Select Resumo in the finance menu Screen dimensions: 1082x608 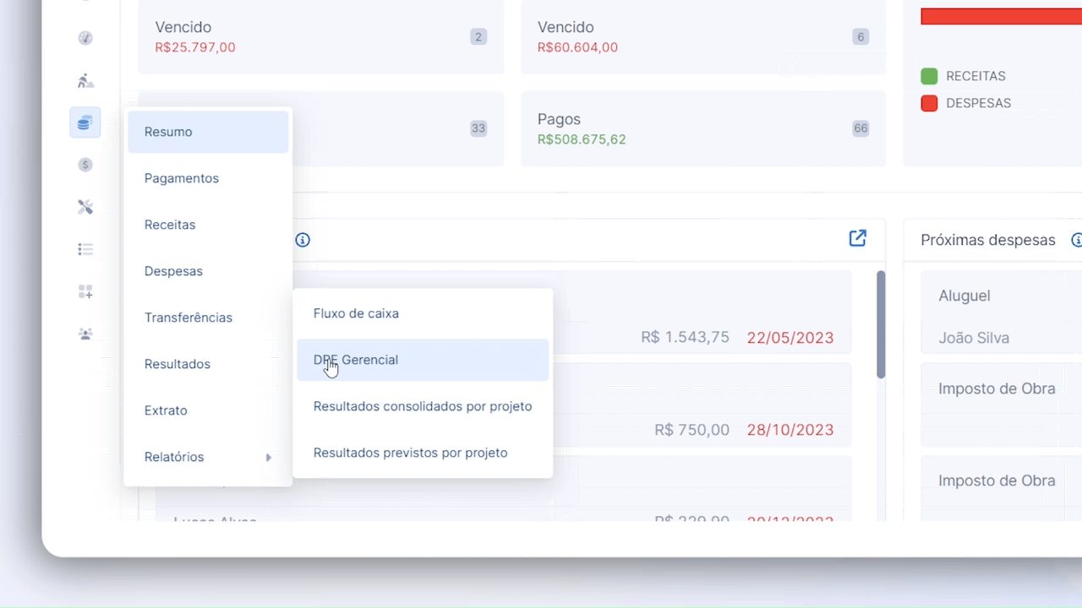208,132
